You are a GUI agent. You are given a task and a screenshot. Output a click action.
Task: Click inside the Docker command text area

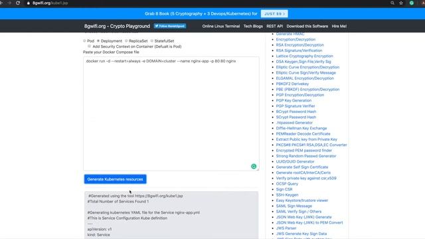pos(171,114)
